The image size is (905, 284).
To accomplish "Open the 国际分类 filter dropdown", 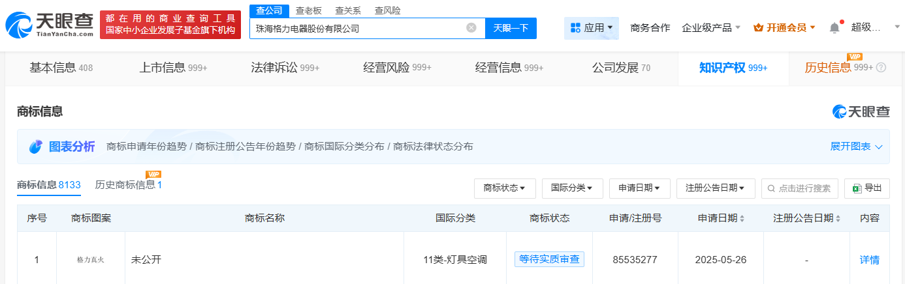I will (x=572, y=188).
